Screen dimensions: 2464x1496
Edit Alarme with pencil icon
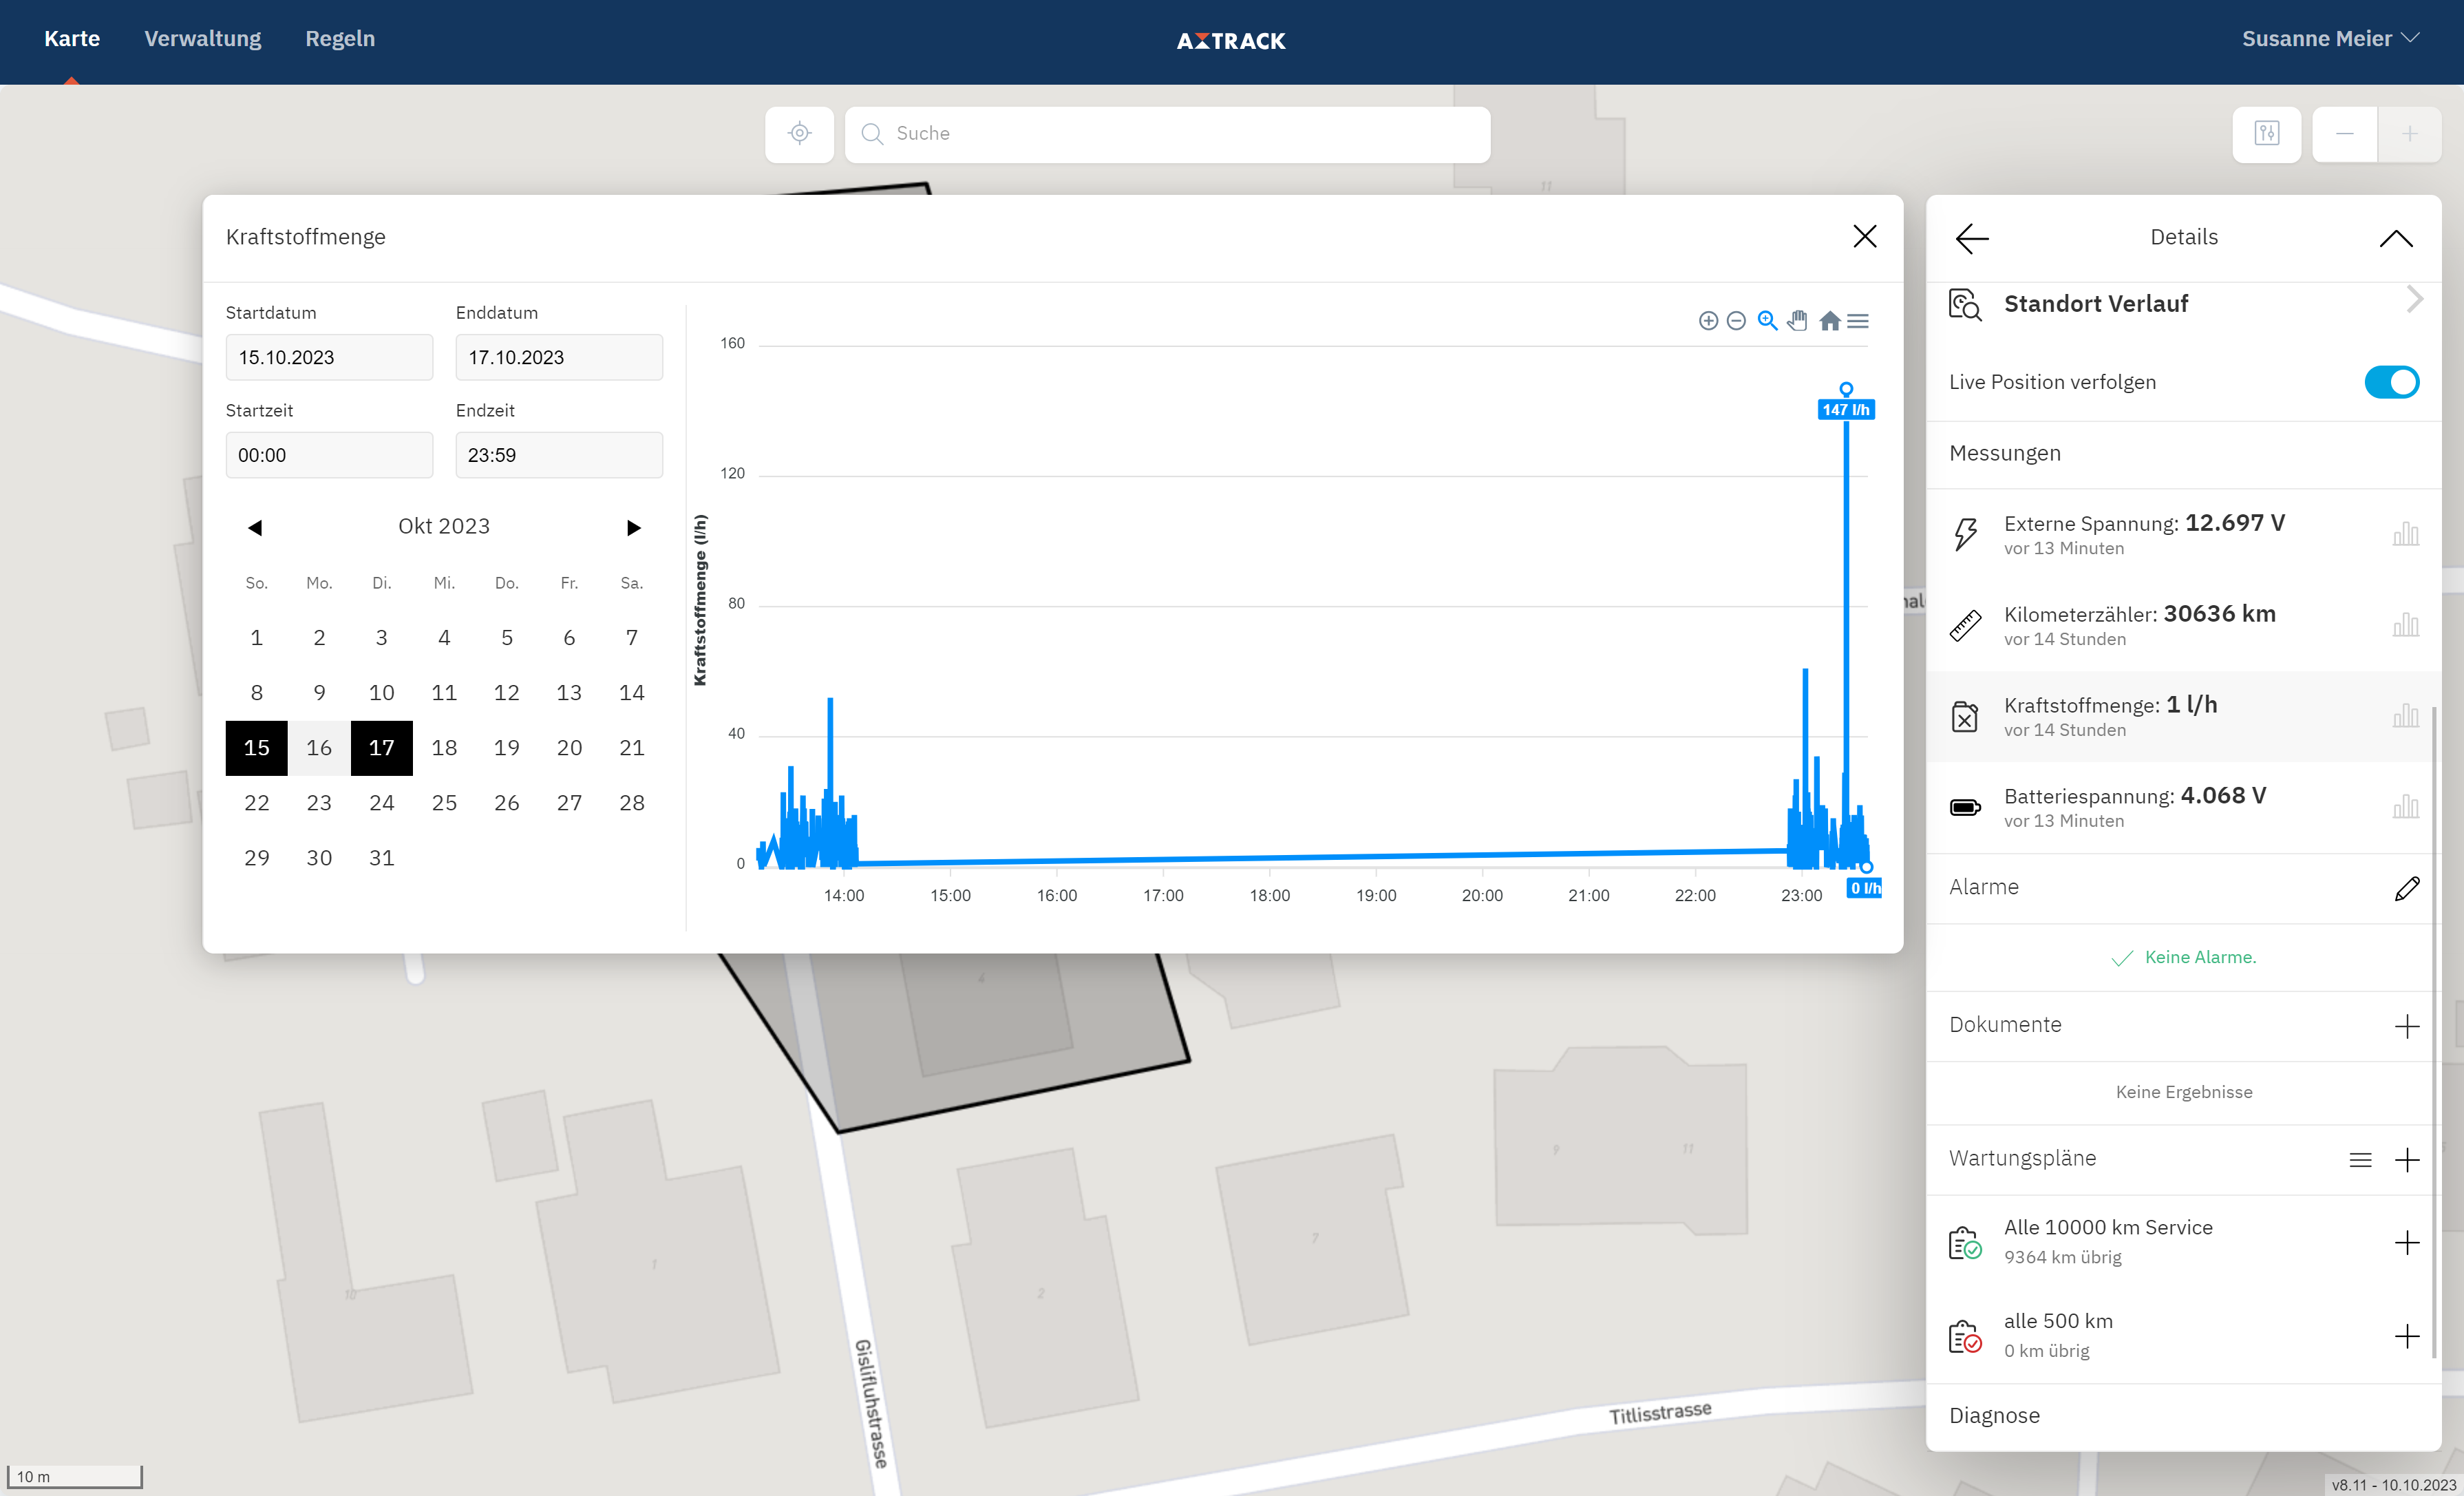pos(2407,888)
